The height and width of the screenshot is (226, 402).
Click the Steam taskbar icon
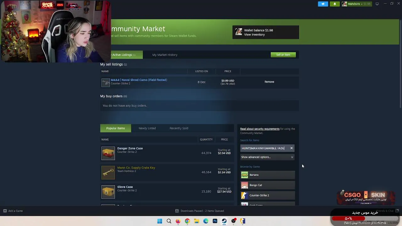[x=224, y=221]
